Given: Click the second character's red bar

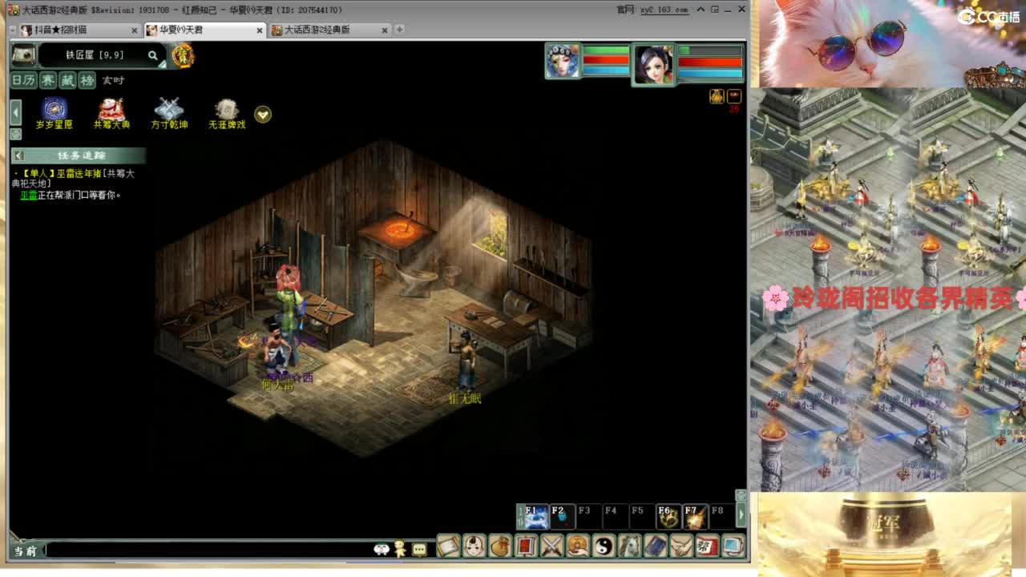Looking at the screenshot, I should click(710, 62).
